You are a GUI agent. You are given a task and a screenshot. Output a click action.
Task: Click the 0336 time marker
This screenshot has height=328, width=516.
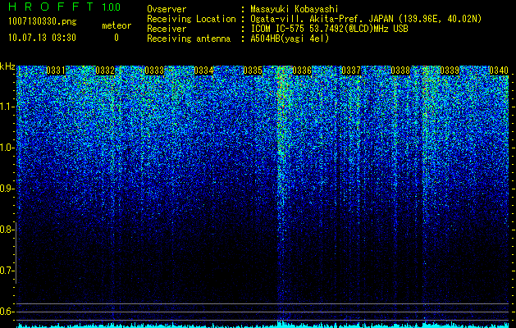pos(302,71)
